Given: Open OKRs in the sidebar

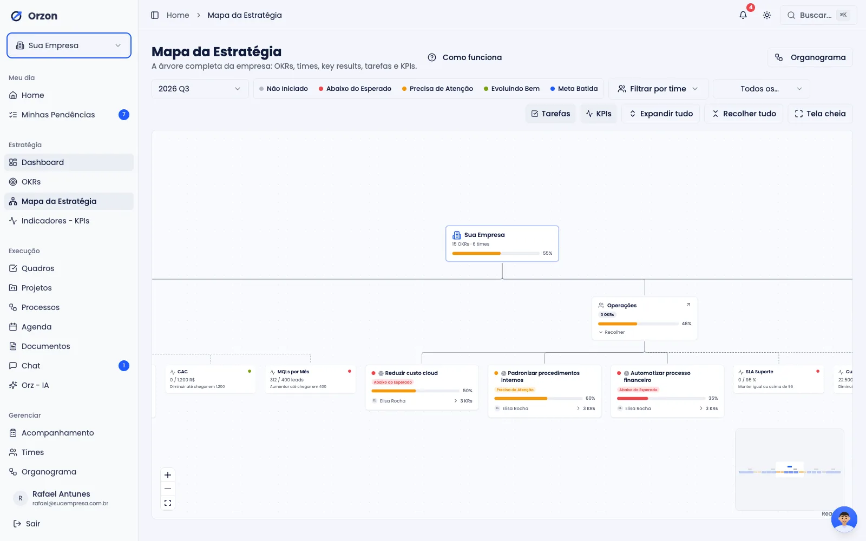Looking at the screenshot, I should (x=69, y=182).
